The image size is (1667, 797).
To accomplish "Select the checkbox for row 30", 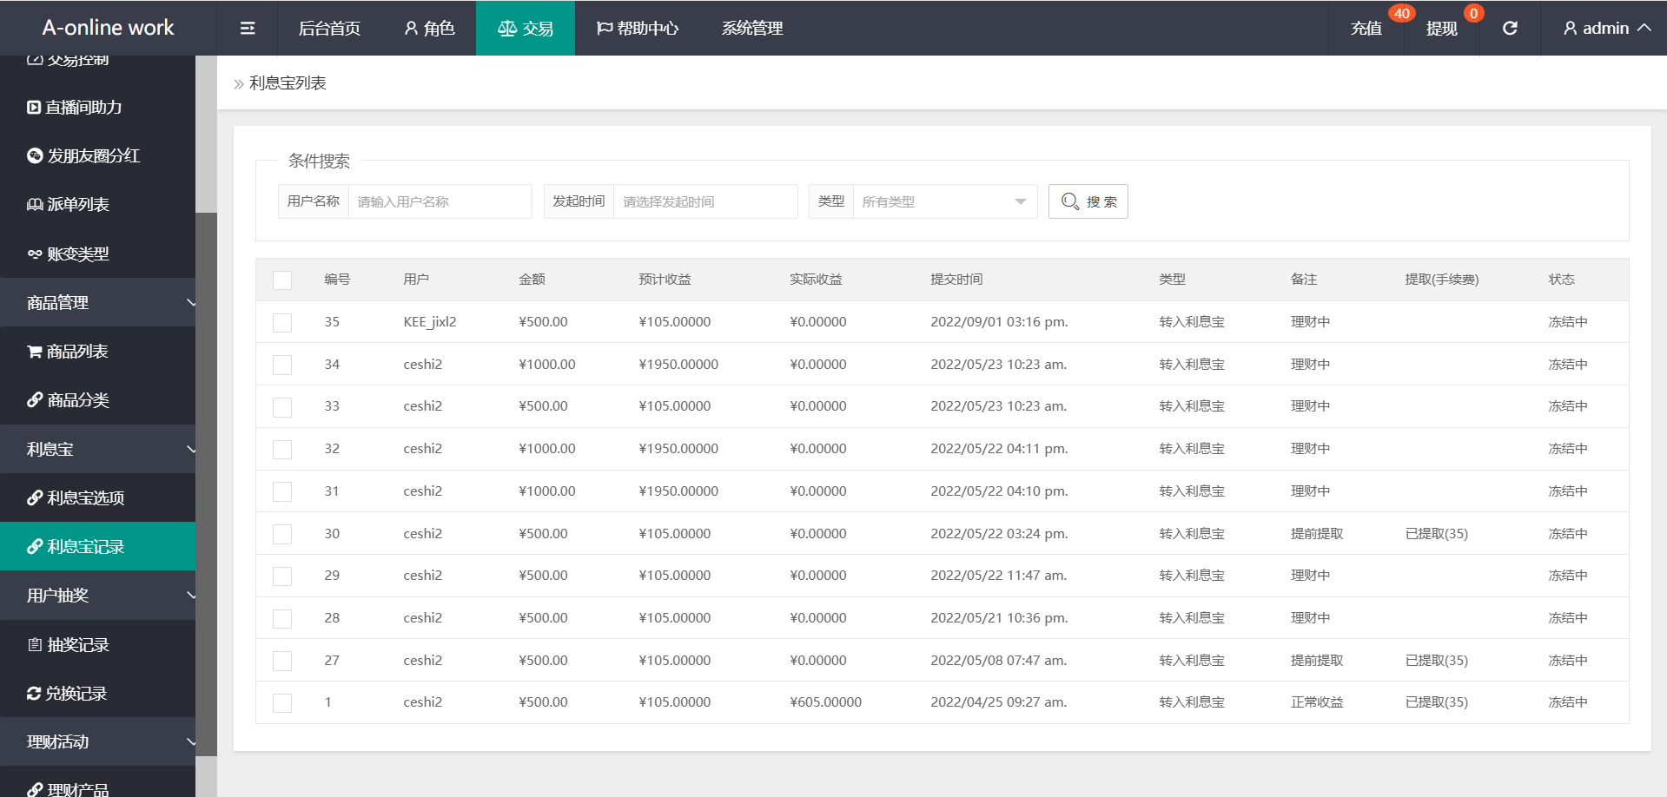I will (x=282, y=534).
